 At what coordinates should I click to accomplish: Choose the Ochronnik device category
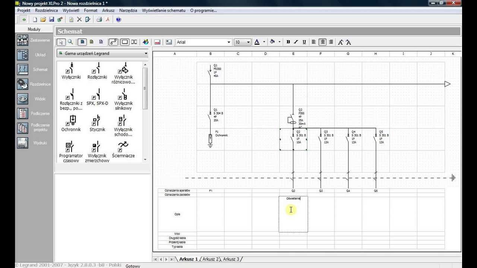point(71,123)
